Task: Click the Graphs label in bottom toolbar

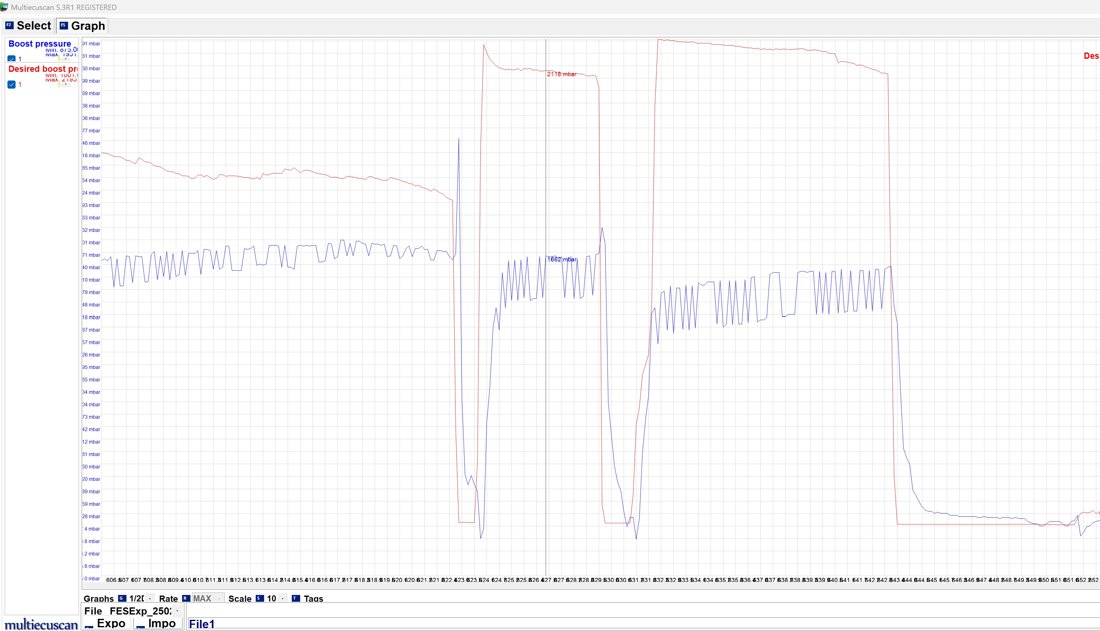Action: click(x=99, y=598)
